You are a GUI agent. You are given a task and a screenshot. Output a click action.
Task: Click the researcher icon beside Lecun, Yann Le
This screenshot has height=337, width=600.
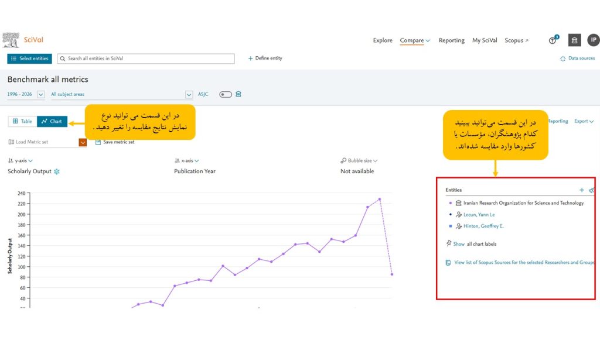(x=458, y=215)
